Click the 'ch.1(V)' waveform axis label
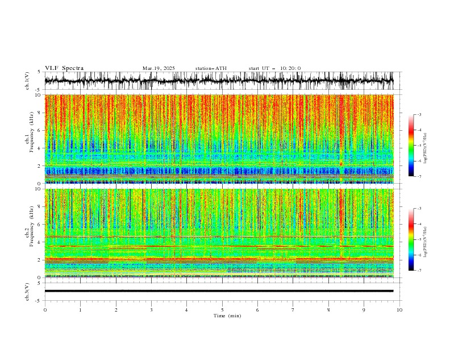This screenshot has height=348, width=450. click(27, 81)
